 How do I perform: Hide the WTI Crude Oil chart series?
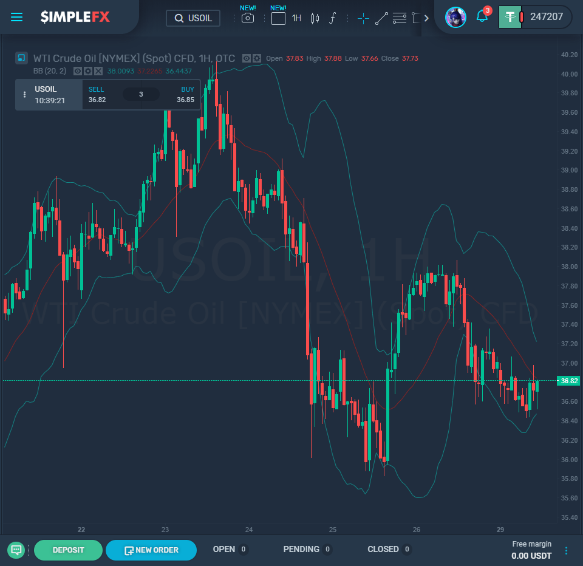pos(247,58)
